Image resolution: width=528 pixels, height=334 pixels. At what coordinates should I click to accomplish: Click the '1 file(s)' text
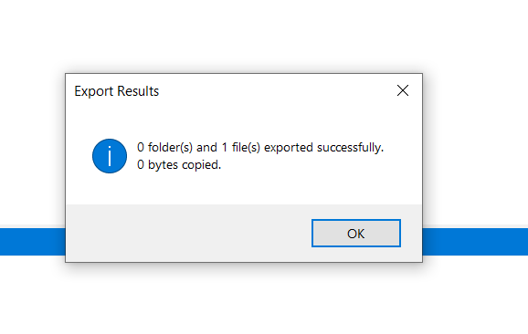(241, 147)
